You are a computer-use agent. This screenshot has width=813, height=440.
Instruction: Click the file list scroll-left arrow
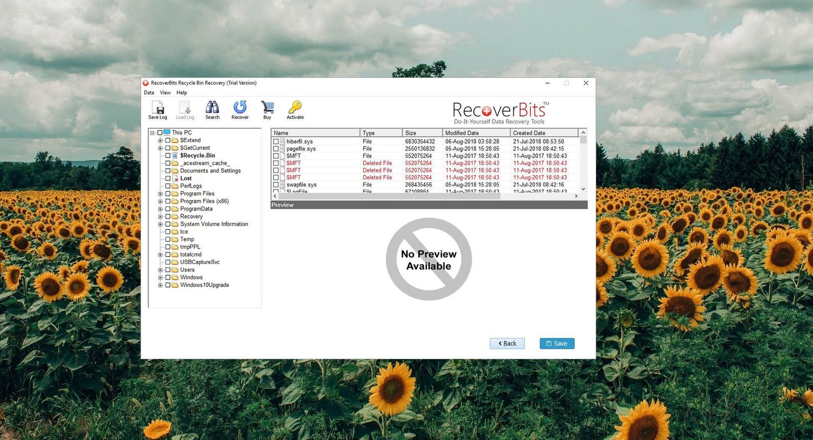[275, 196]
